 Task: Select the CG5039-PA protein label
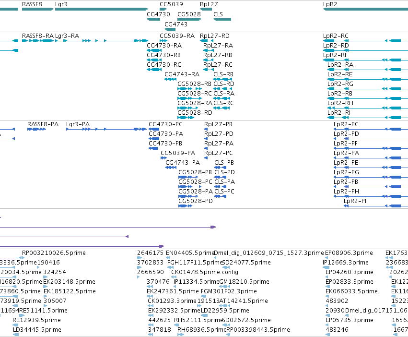point(178,153)
